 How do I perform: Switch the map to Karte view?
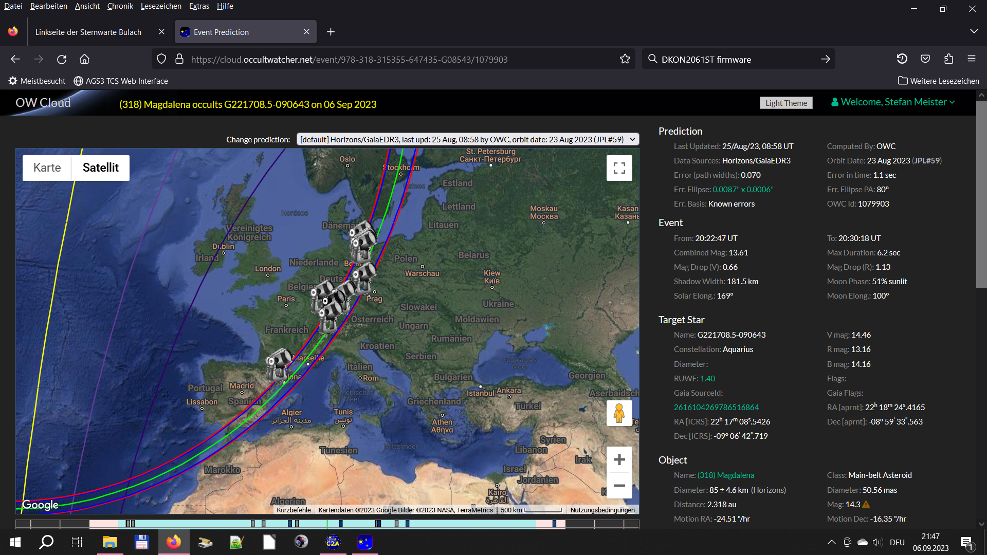coord(47,168)
